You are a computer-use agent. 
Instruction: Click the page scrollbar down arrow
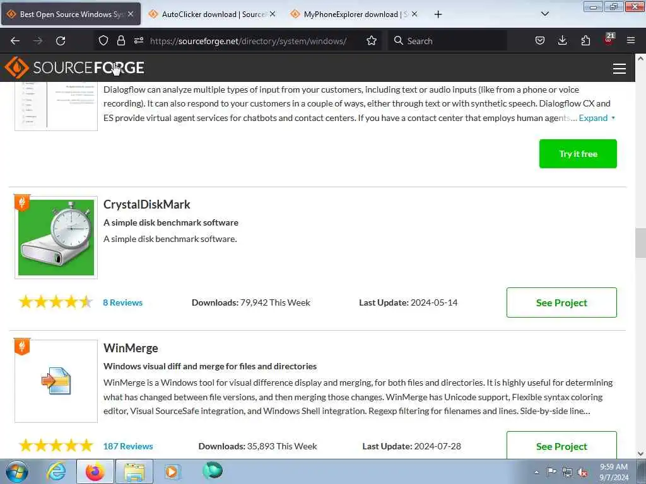[x=640, y=454]
